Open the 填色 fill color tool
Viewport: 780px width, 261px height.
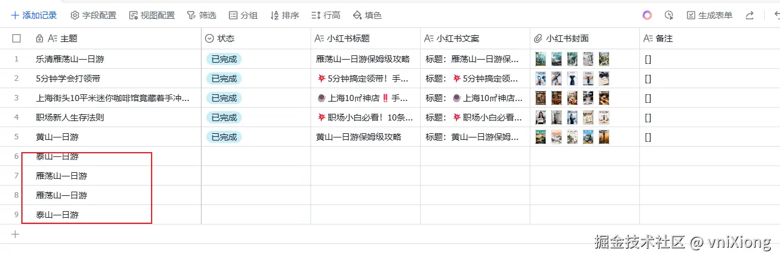(367, 15)
